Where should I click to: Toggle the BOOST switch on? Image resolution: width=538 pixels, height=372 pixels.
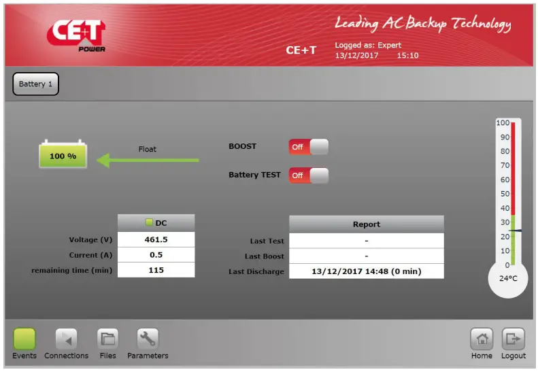(309, 147)
